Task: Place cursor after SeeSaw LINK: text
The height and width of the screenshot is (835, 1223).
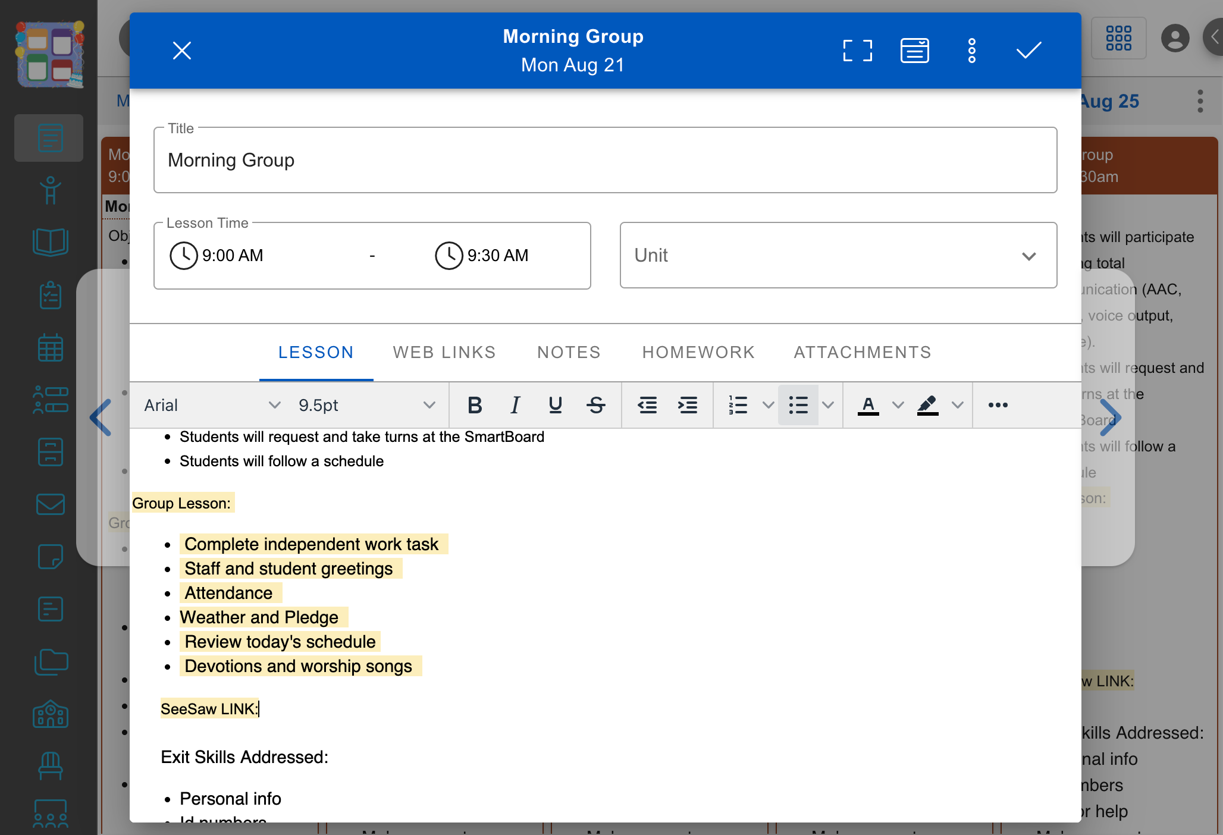Action: 259,709
